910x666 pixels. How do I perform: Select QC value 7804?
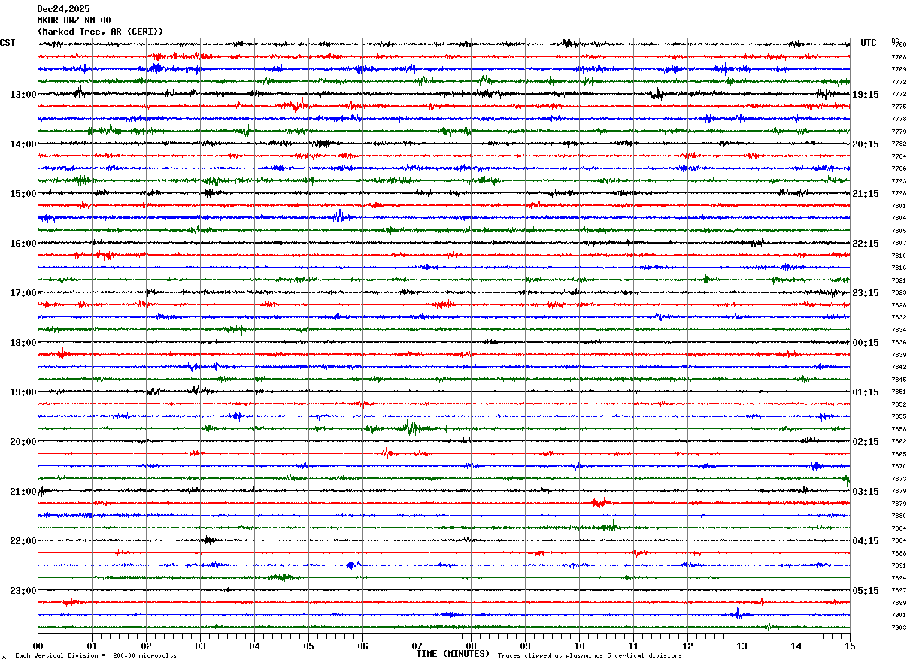point(899,219)
